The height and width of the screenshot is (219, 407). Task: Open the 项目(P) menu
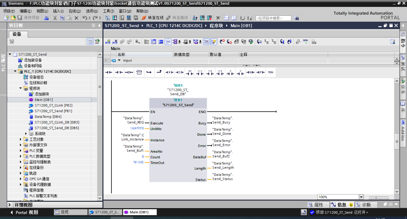pos(9,11)
